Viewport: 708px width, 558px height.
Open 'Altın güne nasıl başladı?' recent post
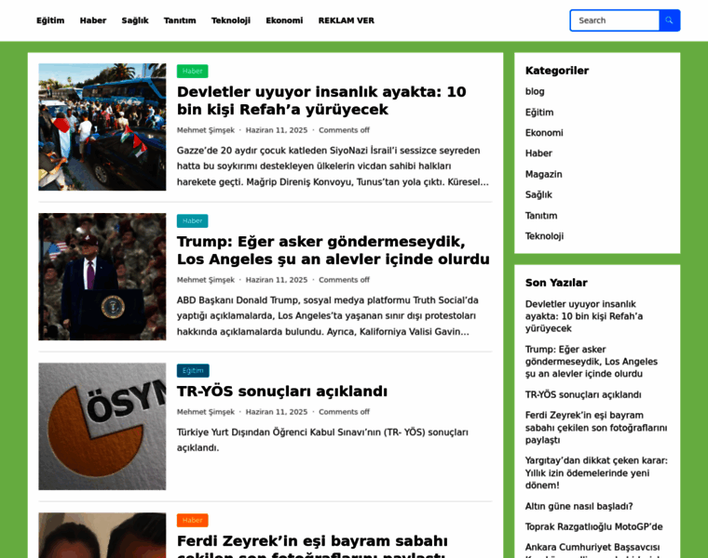[x=579, y=507]
